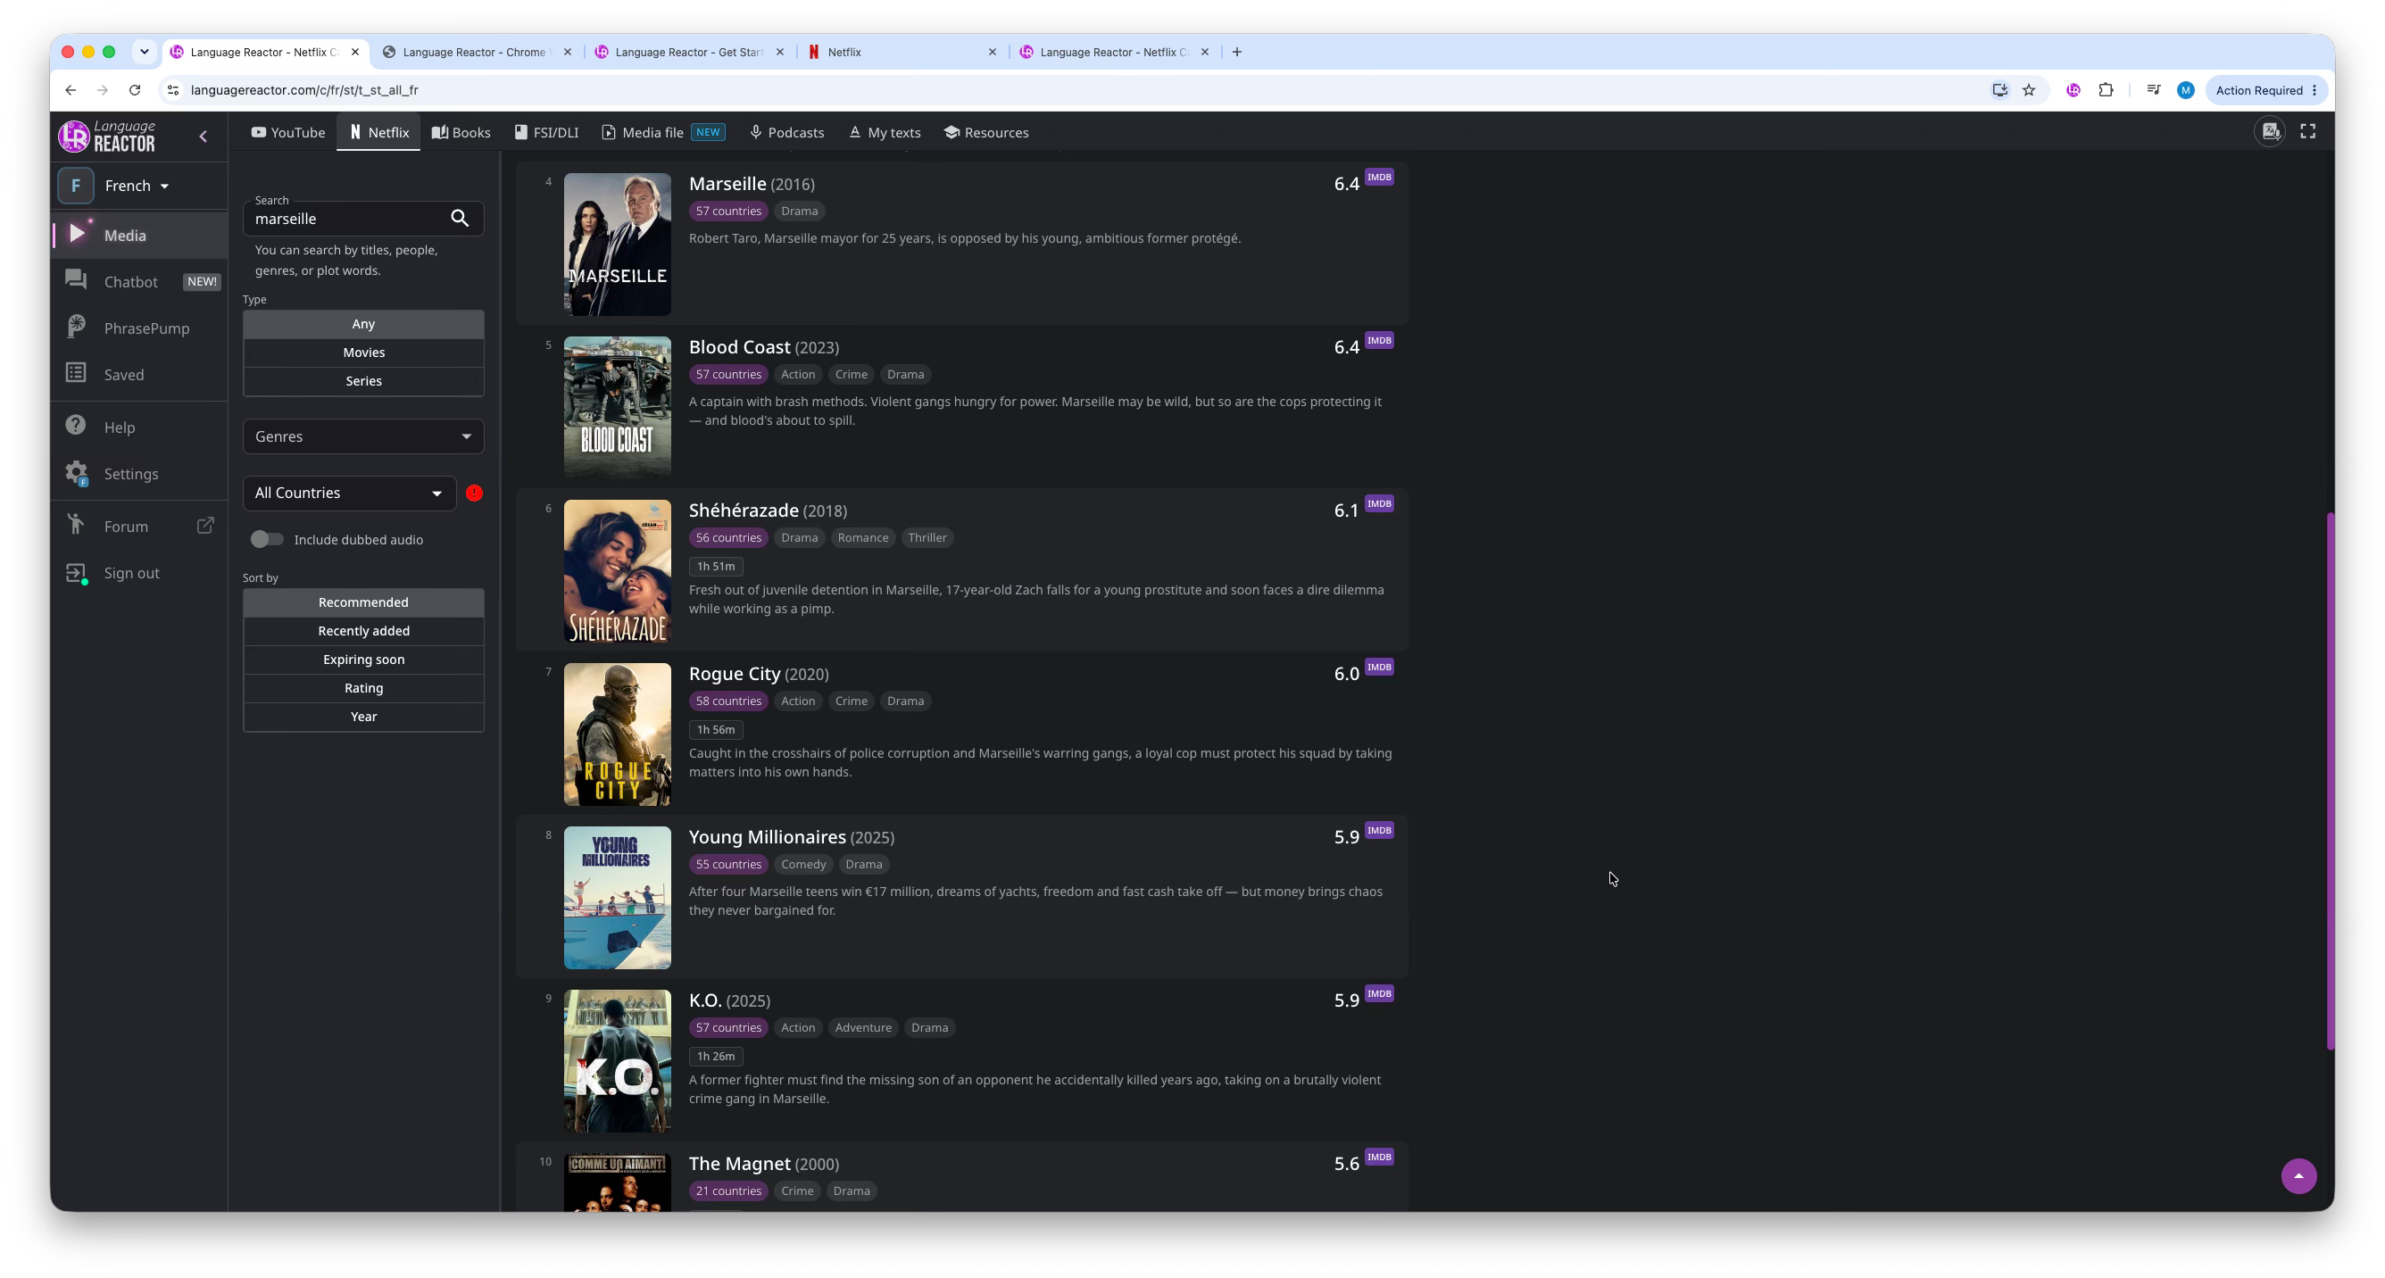Sort by Recommended
This screenshot has width=2385, height=1278.
(363, 602)
